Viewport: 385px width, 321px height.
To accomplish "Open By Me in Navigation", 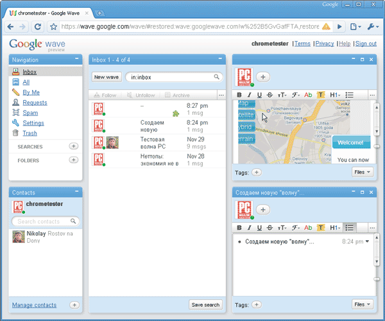I will coord(31,92).
